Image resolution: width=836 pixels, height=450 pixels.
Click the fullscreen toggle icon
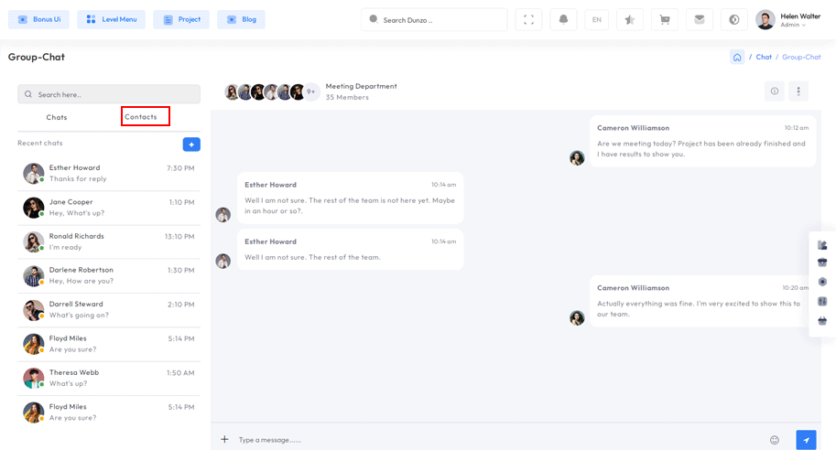point(528,19)
